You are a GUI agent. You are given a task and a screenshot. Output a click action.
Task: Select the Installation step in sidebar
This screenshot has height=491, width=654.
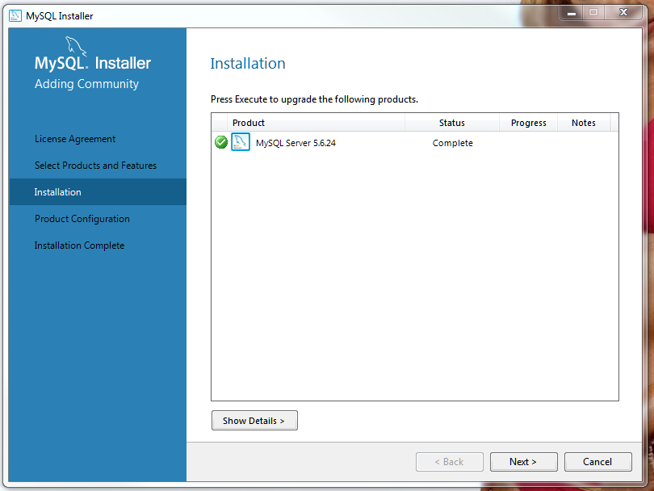tap(98, 192)
